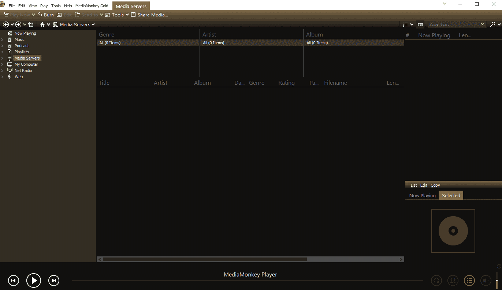Toggle shuffle playback mode
The width and height of the screenshot is (502, 290).
coord(453,281)
